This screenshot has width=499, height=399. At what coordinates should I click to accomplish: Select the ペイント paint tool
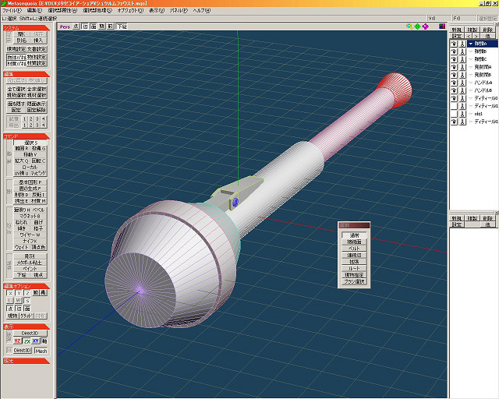(x=30, y=269)
